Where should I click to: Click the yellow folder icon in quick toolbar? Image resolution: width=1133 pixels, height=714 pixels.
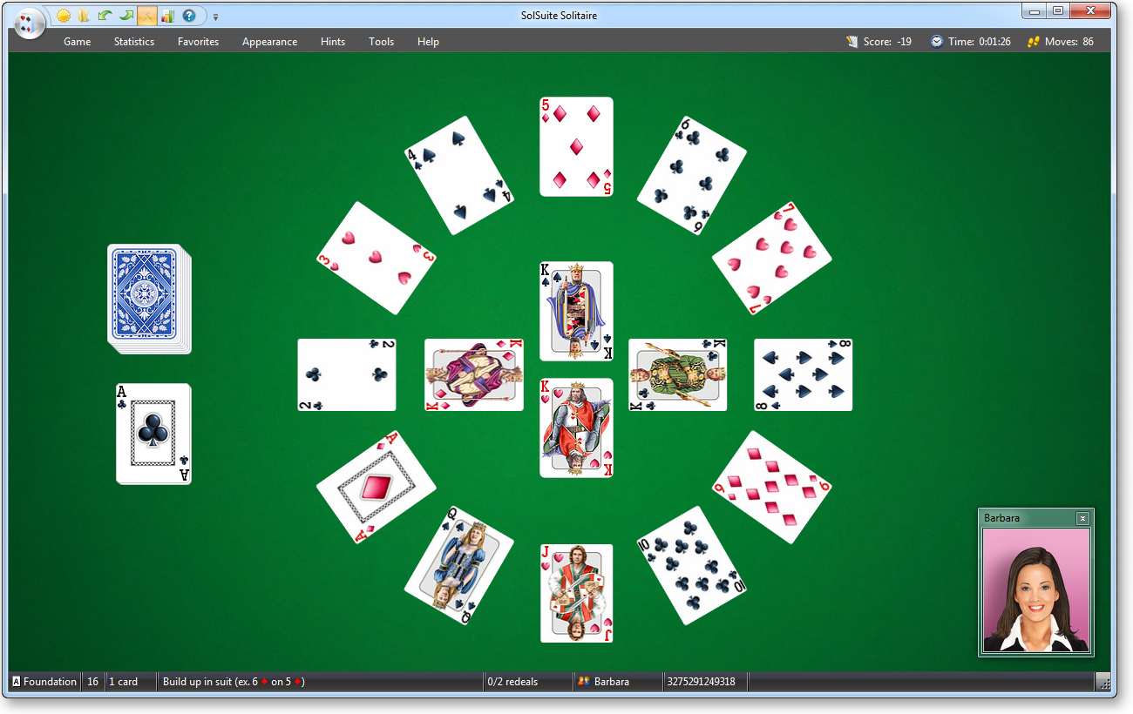pyautogui.click(x=84, y=16)
